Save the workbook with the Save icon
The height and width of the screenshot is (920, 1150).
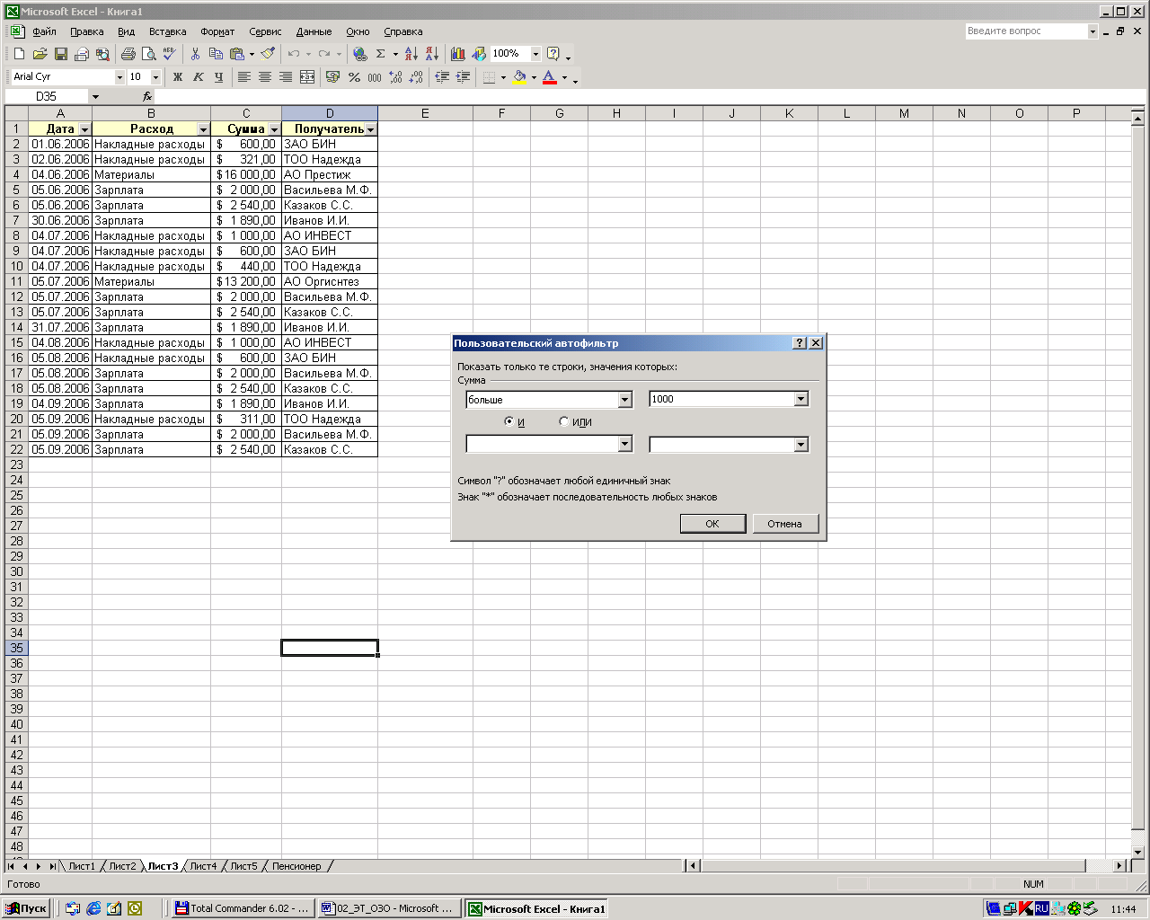tap(60, 54)
